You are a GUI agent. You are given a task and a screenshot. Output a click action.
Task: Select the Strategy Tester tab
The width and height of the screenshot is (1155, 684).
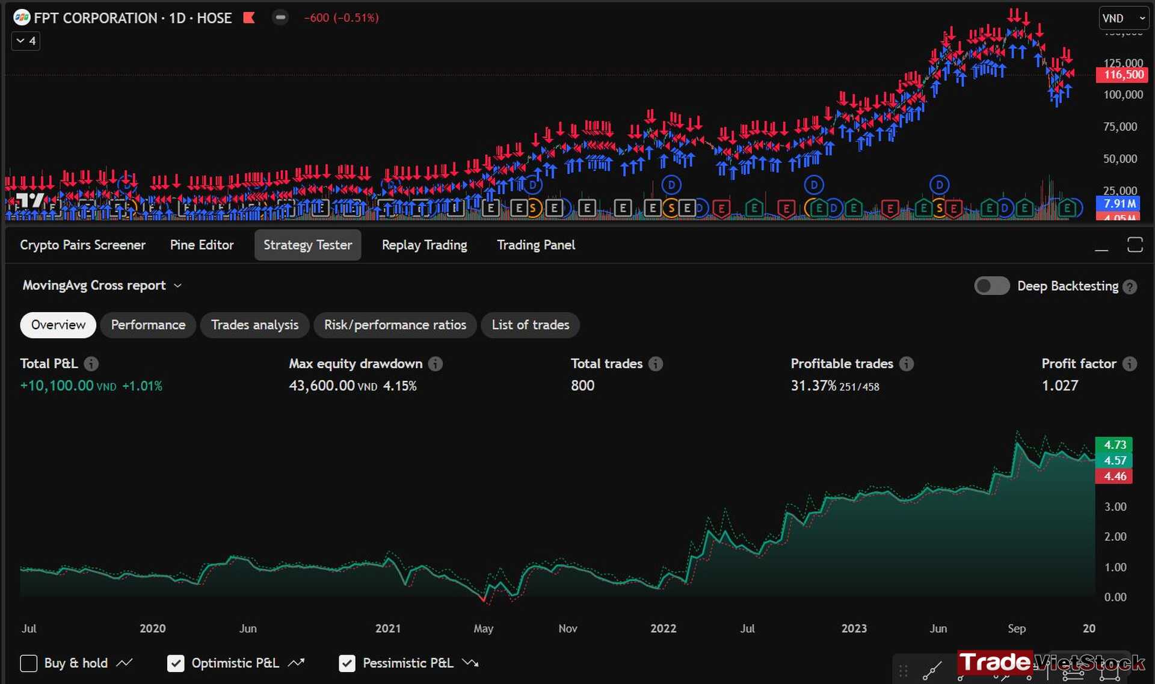pyautogui.click(x=307, y=245)
